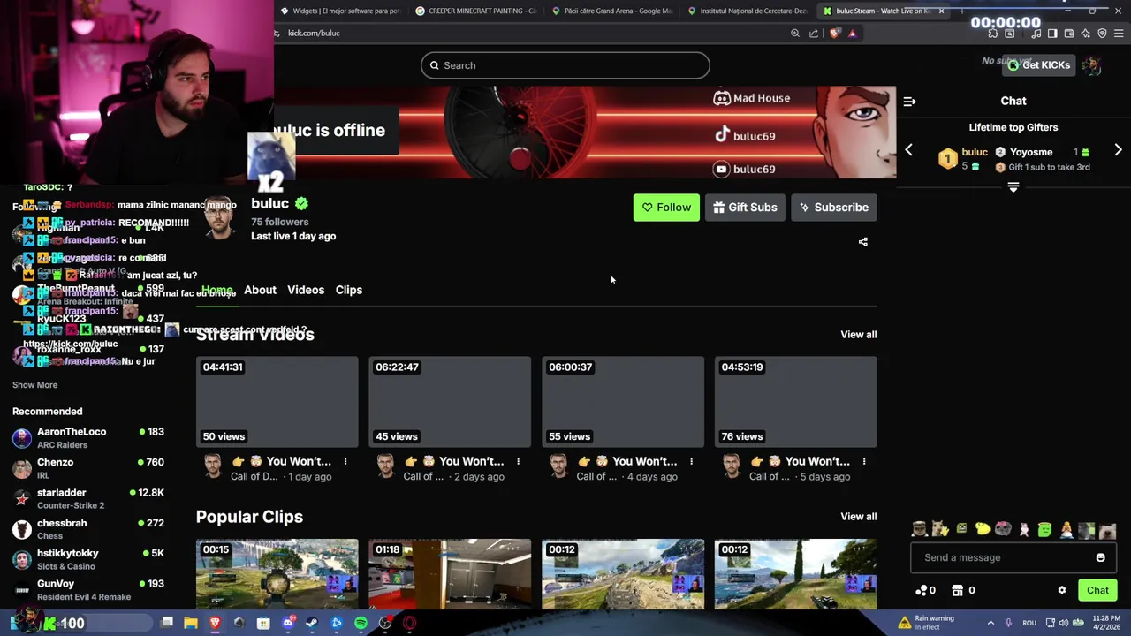Click the page share icon in address bar
The height and width of the screenshot is (636, 1131).
(814, 34)
